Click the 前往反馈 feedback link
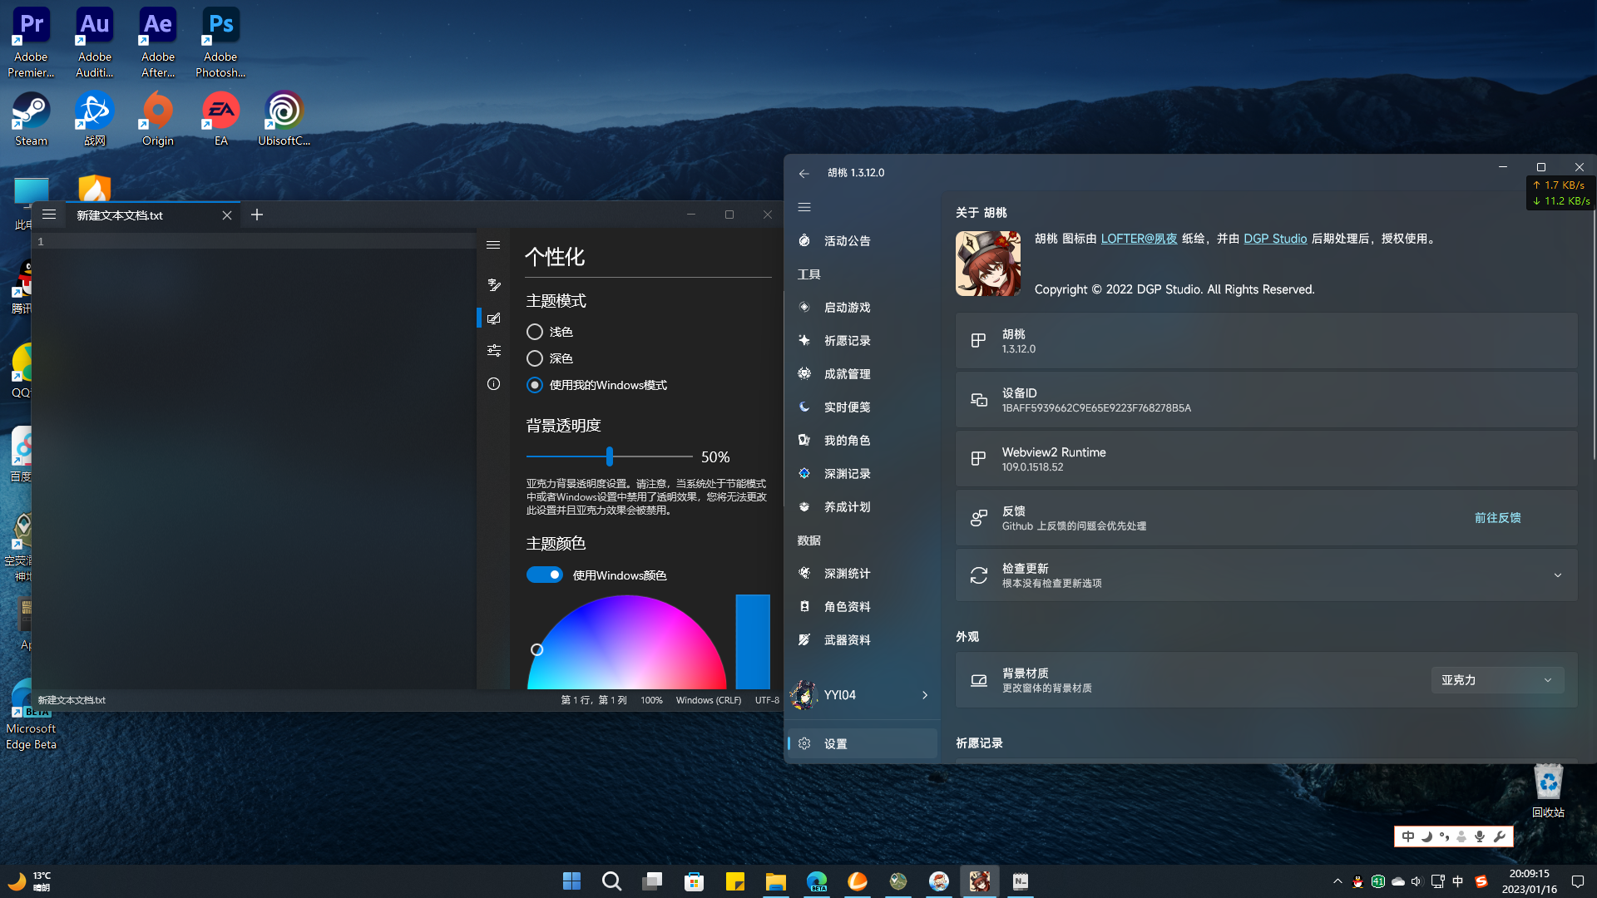1597x898 pixels. [x=1497, y=517]
